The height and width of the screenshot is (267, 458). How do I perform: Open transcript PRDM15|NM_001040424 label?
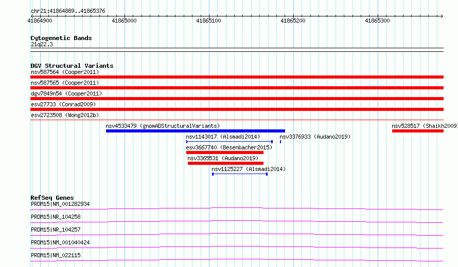[x=60, y=242]
